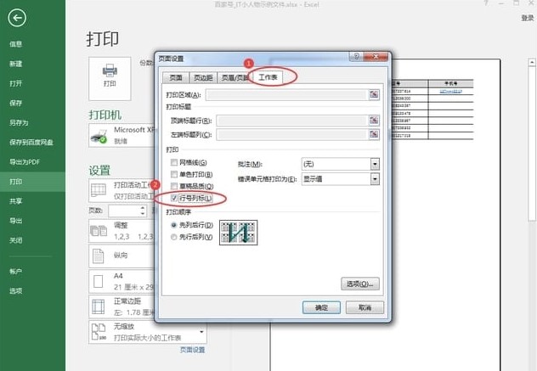Viewport: 537px width, 371px height.
Task: Select the 先列后行 radio button
Action: tap(173, 225)
